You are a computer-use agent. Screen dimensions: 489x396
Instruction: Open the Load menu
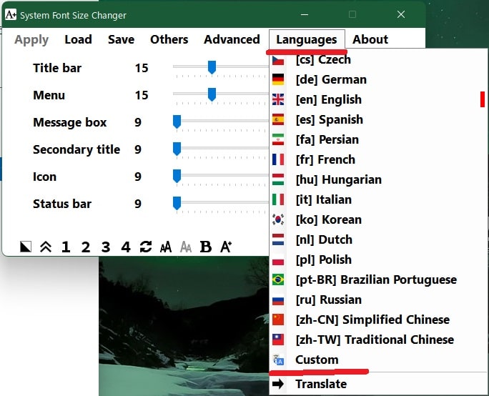pyautogui.click(x=78, y=39)
